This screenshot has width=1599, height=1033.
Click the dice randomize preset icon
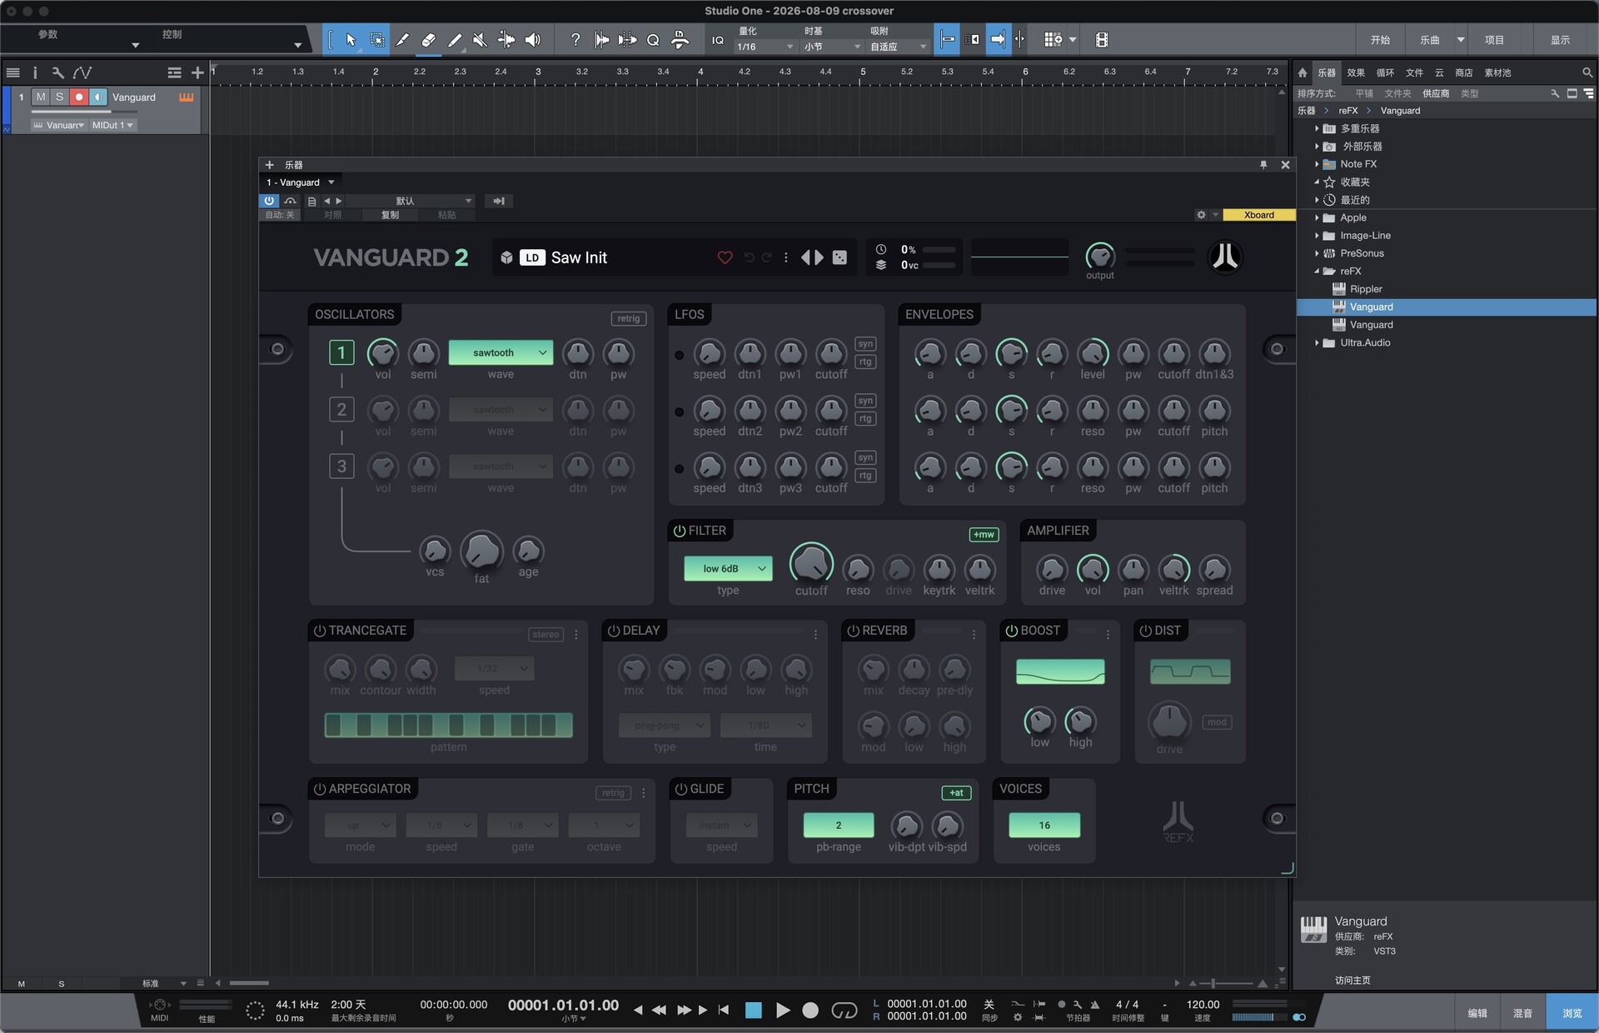840,257
